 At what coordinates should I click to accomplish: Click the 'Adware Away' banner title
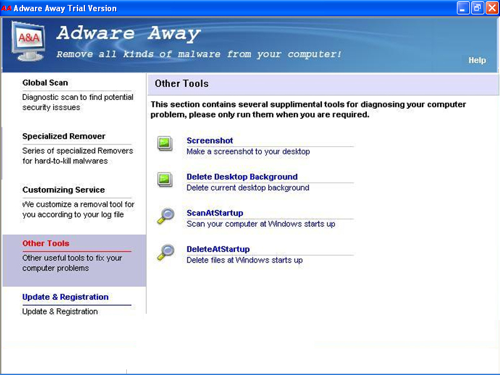[129, 34]
